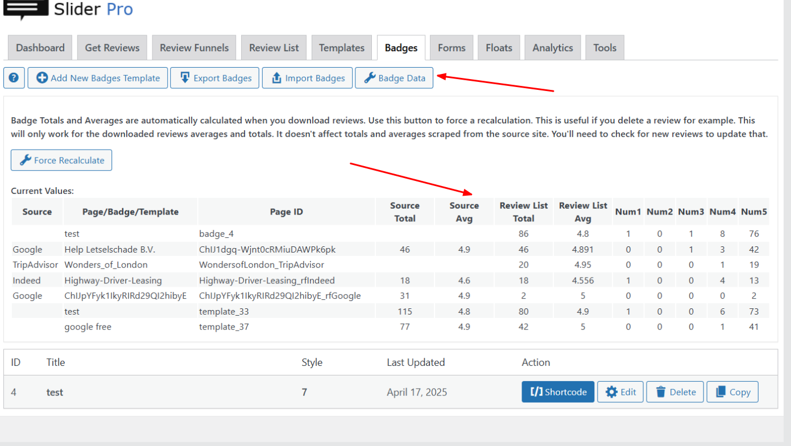Screen dimensions: 791x446
Task: Select the Badges tab
Action: 401,48
